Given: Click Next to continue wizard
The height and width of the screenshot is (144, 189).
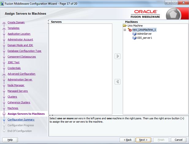Looking at the screenshot, I should (143, 140).
